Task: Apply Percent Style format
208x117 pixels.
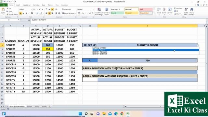Action: pyautogui.click(x=83, y=13)
